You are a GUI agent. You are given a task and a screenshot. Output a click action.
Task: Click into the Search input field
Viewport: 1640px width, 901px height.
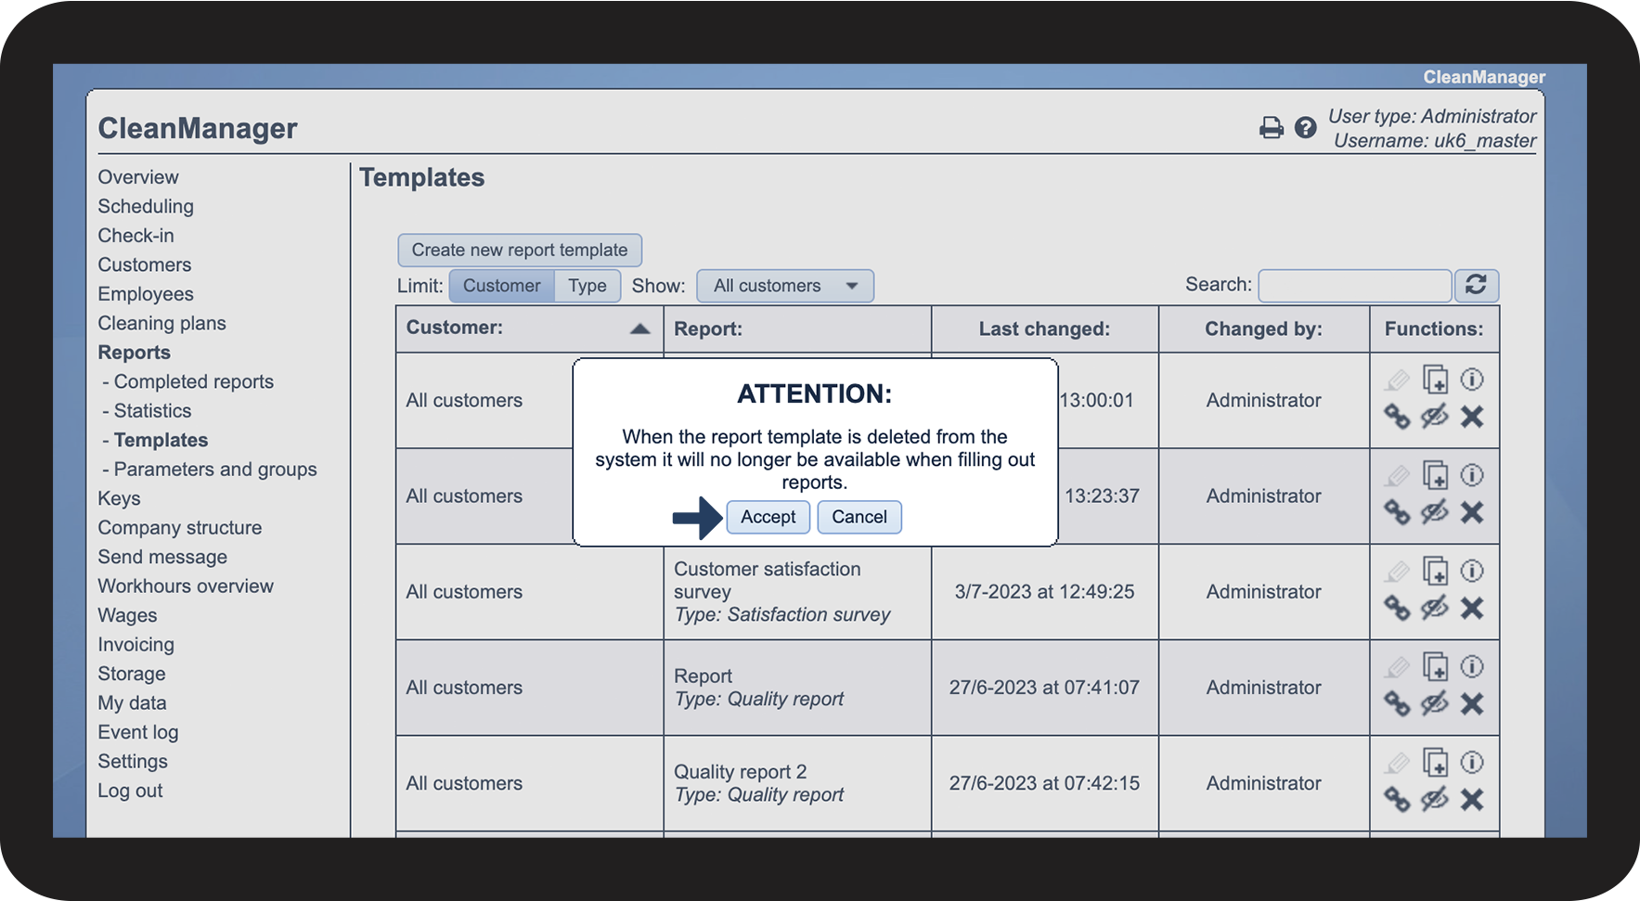pos(1354,286)
